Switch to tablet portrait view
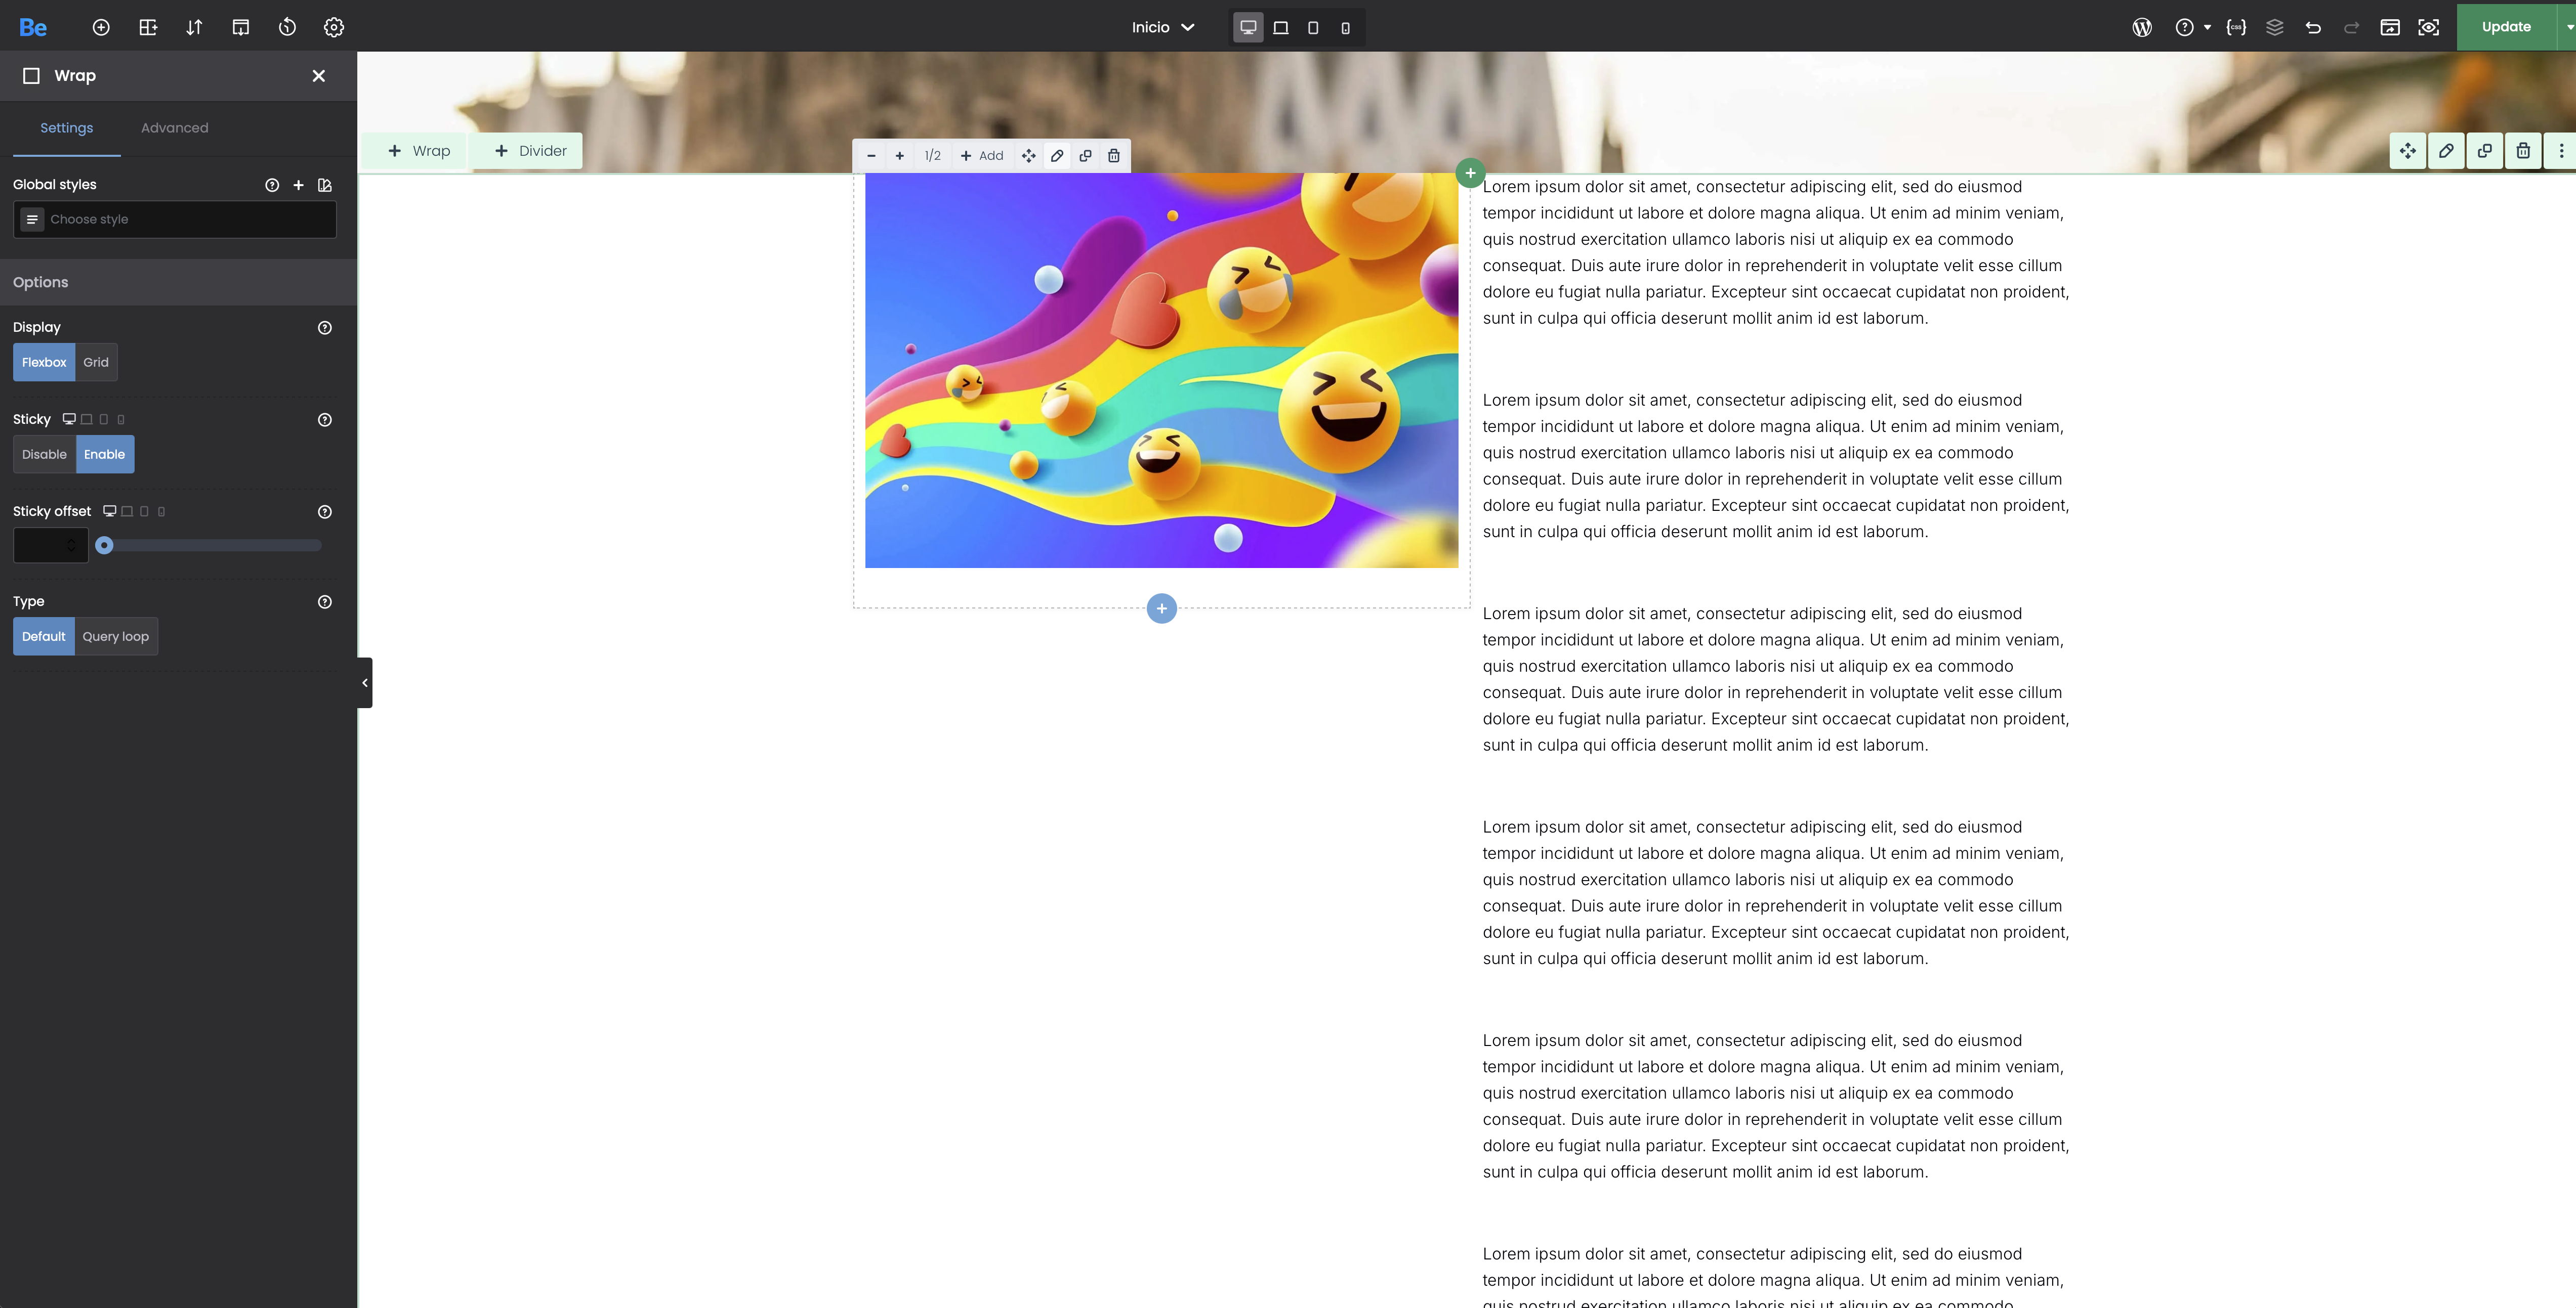The width and height of the screenshot is (2576, 1308). pos(1313,27)
